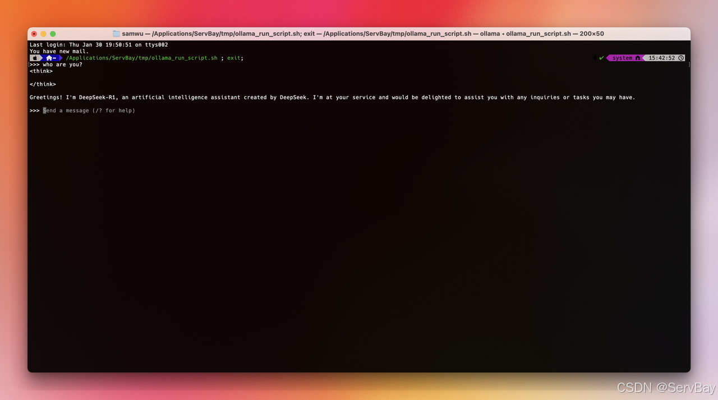Click the 'who are you?' prompt line
The width and height of the screenshot is (718, 400).
point(62,65)
